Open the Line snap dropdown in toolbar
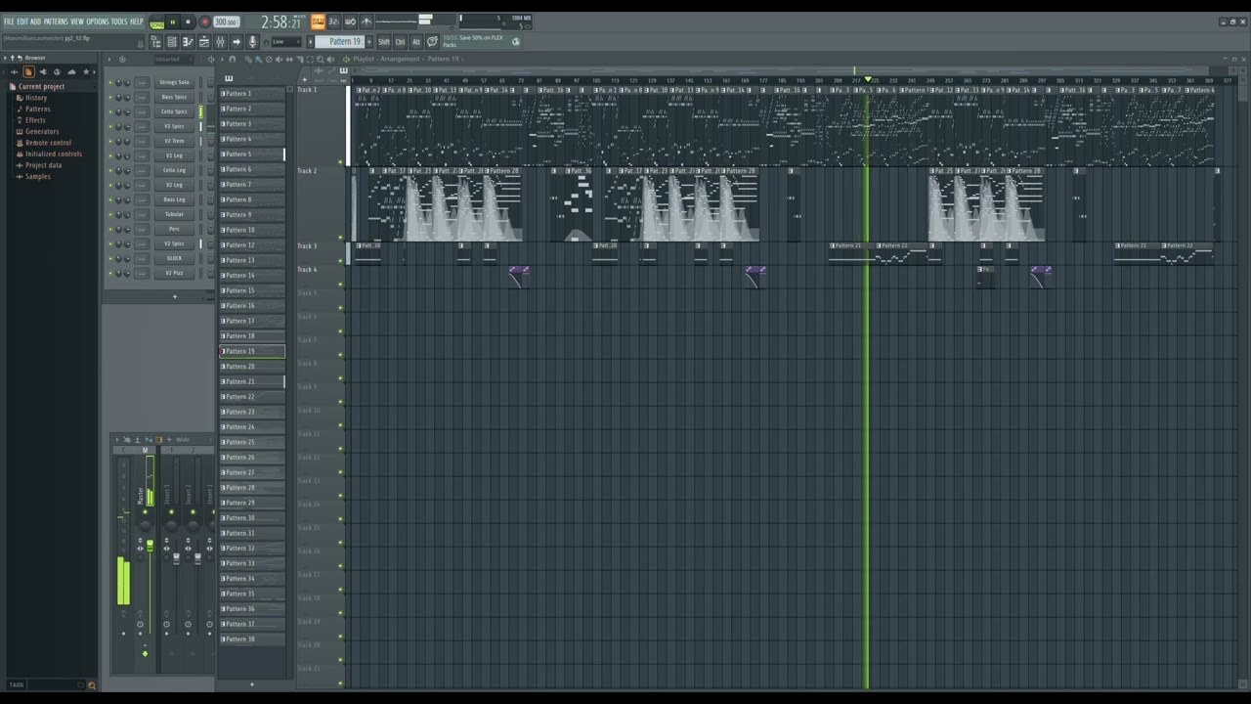1251x704 pixels. pyautogui.click(x=286, y=42)
